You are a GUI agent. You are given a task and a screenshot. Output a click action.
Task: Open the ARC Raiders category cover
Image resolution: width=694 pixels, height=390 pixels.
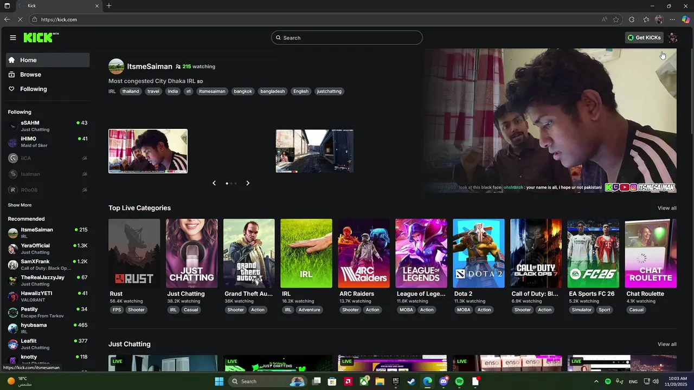[x=364, y=253]
